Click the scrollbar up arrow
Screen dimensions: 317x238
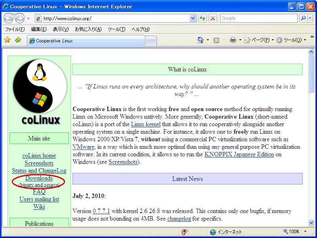[x=311, y=52]
